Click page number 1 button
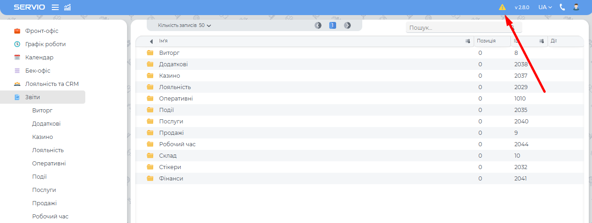Screen dimensions: 592x223 333,26
